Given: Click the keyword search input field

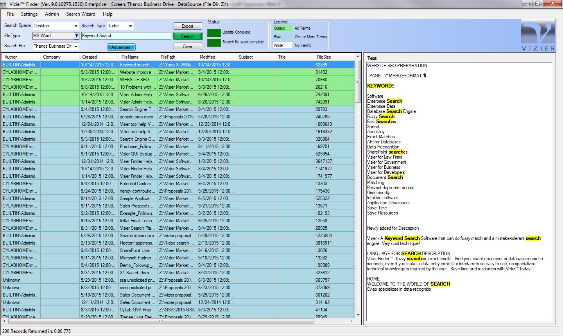Looking at the screenshot, I should (x=126, y=36).
